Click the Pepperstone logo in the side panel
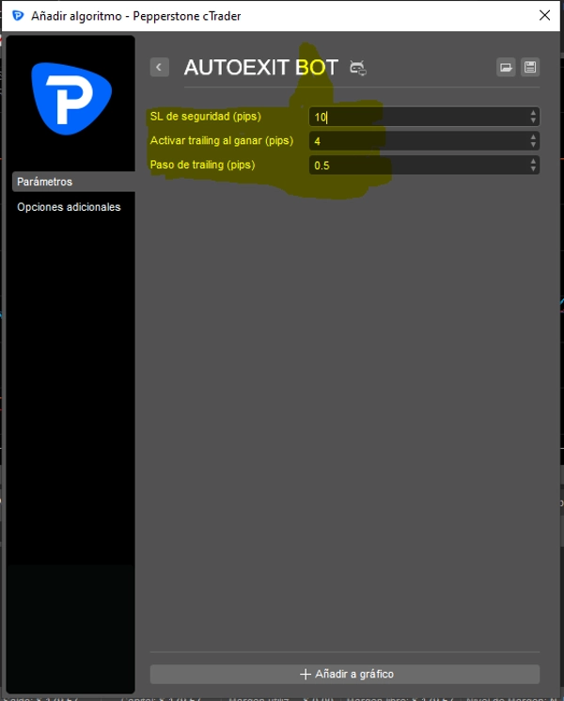The width and height of the screenshot is (564, 701). point(71,99)
